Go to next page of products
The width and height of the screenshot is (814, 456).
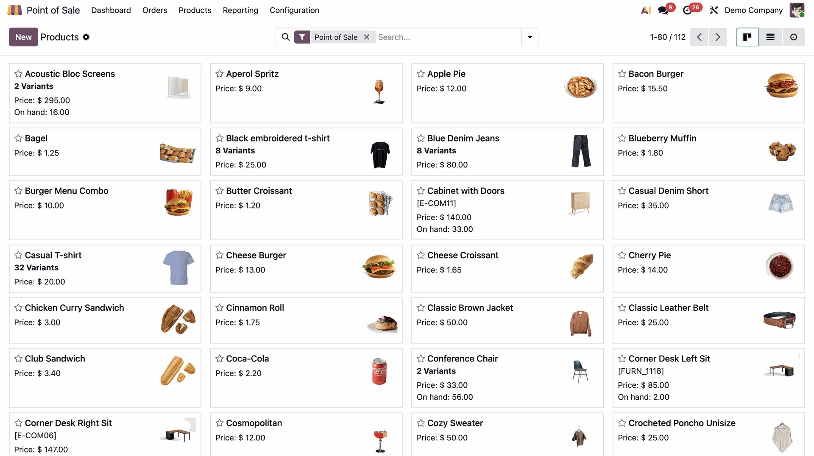click(717, 37)
